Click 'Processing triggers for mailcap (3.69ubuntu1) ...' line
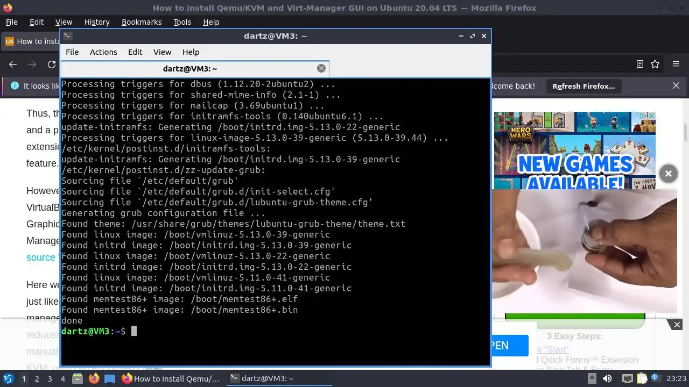689x387 pixels. [193, 105]
